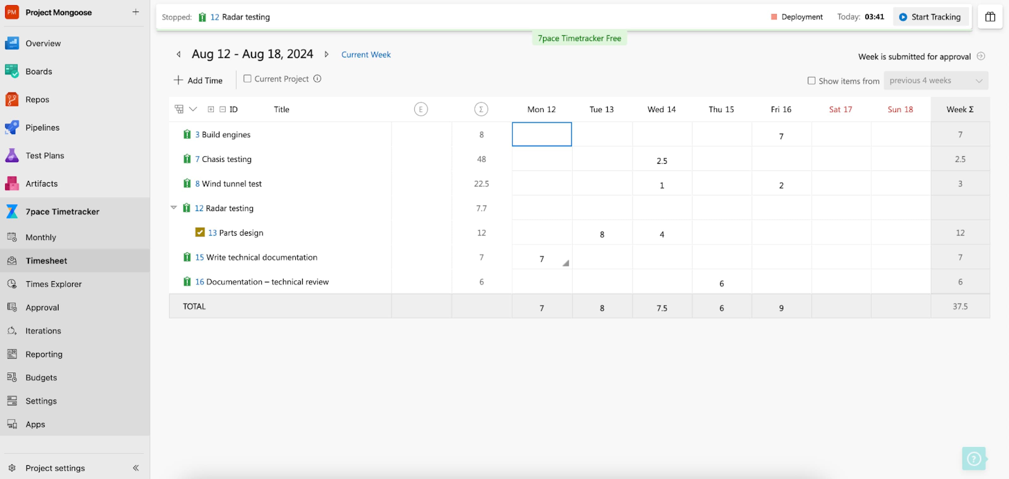Toggle the Current Project checkbox
This screenshot has width=1009, height=479.
coord(247,79)
